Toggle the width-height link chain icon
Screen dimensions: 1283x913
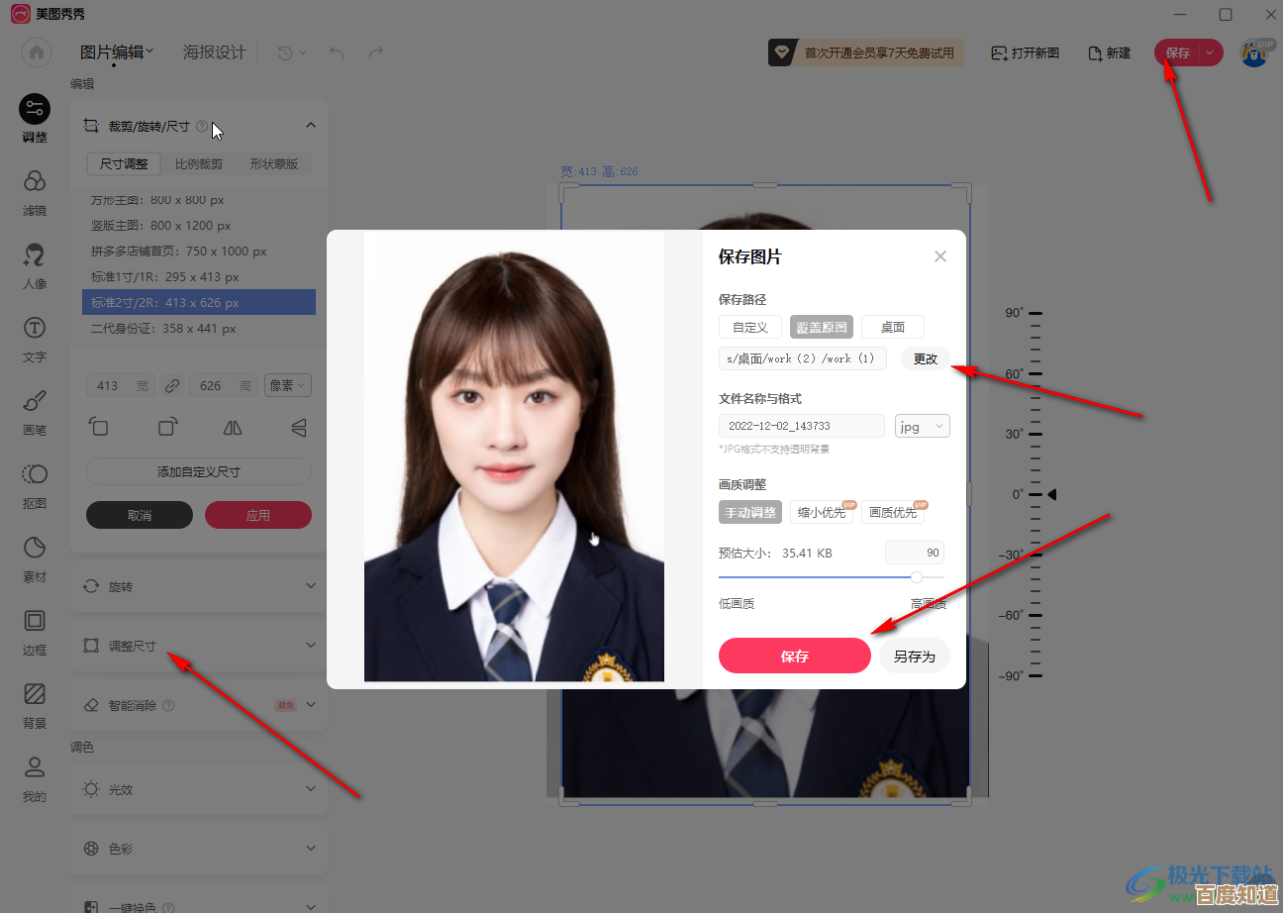tap(171, 385)
